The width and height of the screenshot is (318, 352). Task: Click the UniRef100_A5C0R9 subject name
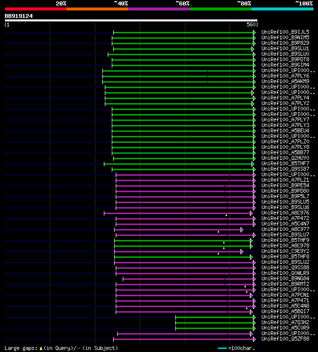coord(285,328)
